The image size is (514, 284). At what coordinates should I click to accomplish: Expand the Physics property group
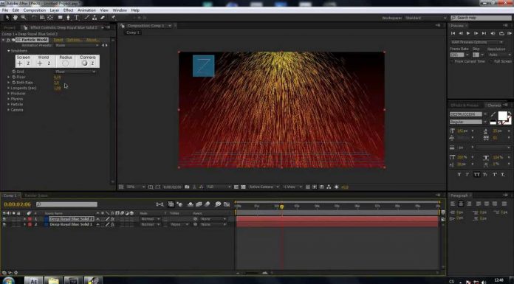point(9,99)
